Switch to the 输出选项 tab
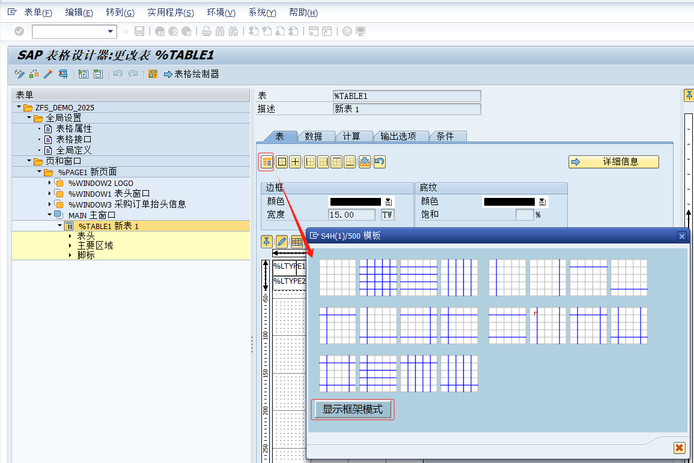694x463 pixels. click(401, 136)
